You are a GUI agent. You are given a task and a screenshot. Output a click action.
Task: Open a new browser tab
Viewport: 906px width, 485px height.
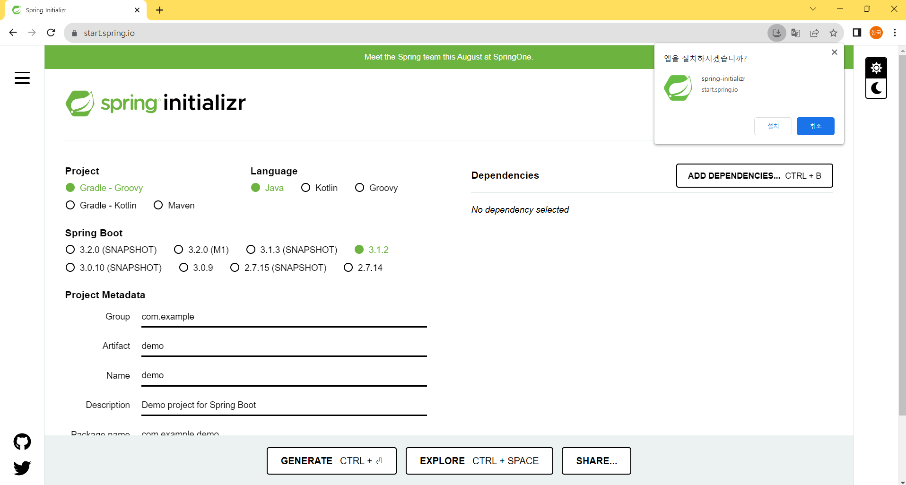160,10
